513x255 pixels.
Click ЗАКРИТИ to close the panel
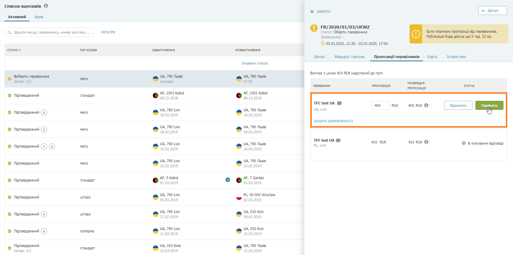[x=323, y=12]
